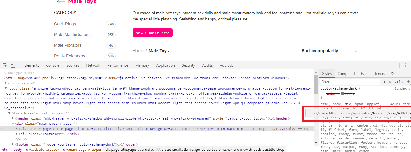Activate the inspect element picker icon
Viewport: 411px width, 152px height.
click(x=5, y=65)
